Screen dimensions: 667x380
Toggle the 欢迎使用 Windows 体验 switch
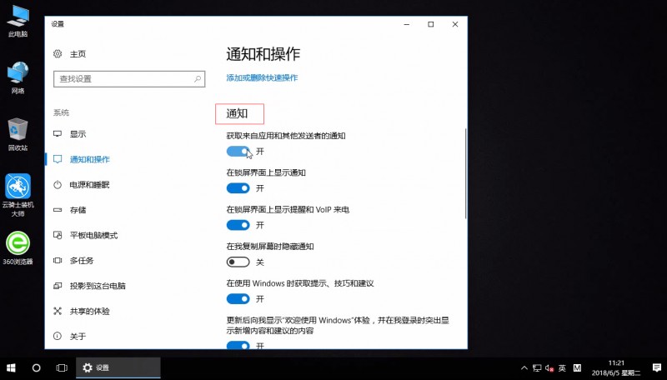[x=238, y=345]
